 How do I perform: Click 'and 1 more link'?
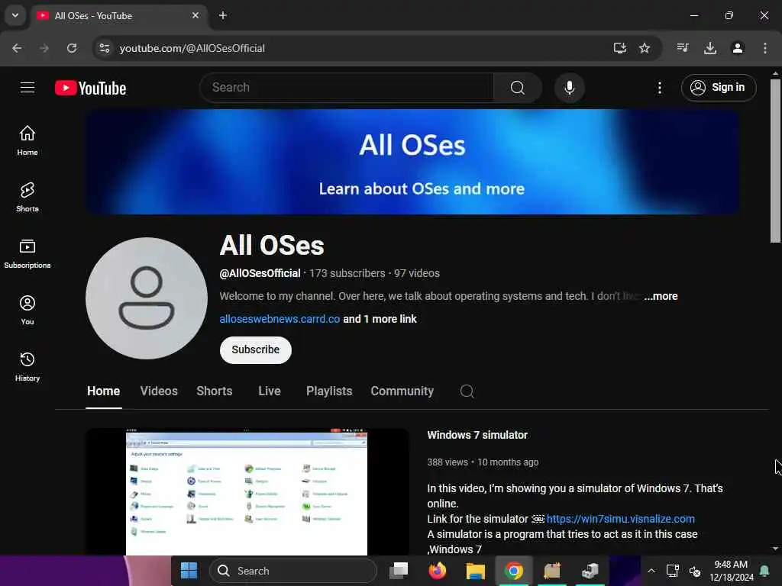(380, 319)
